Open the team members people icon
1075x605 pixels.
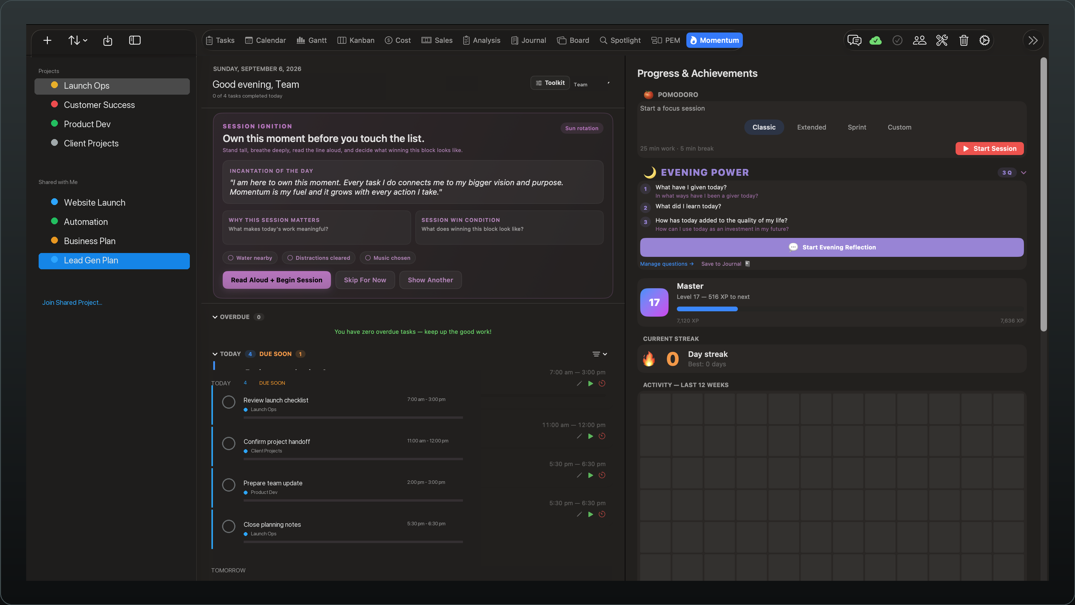[x=919, y=40]
